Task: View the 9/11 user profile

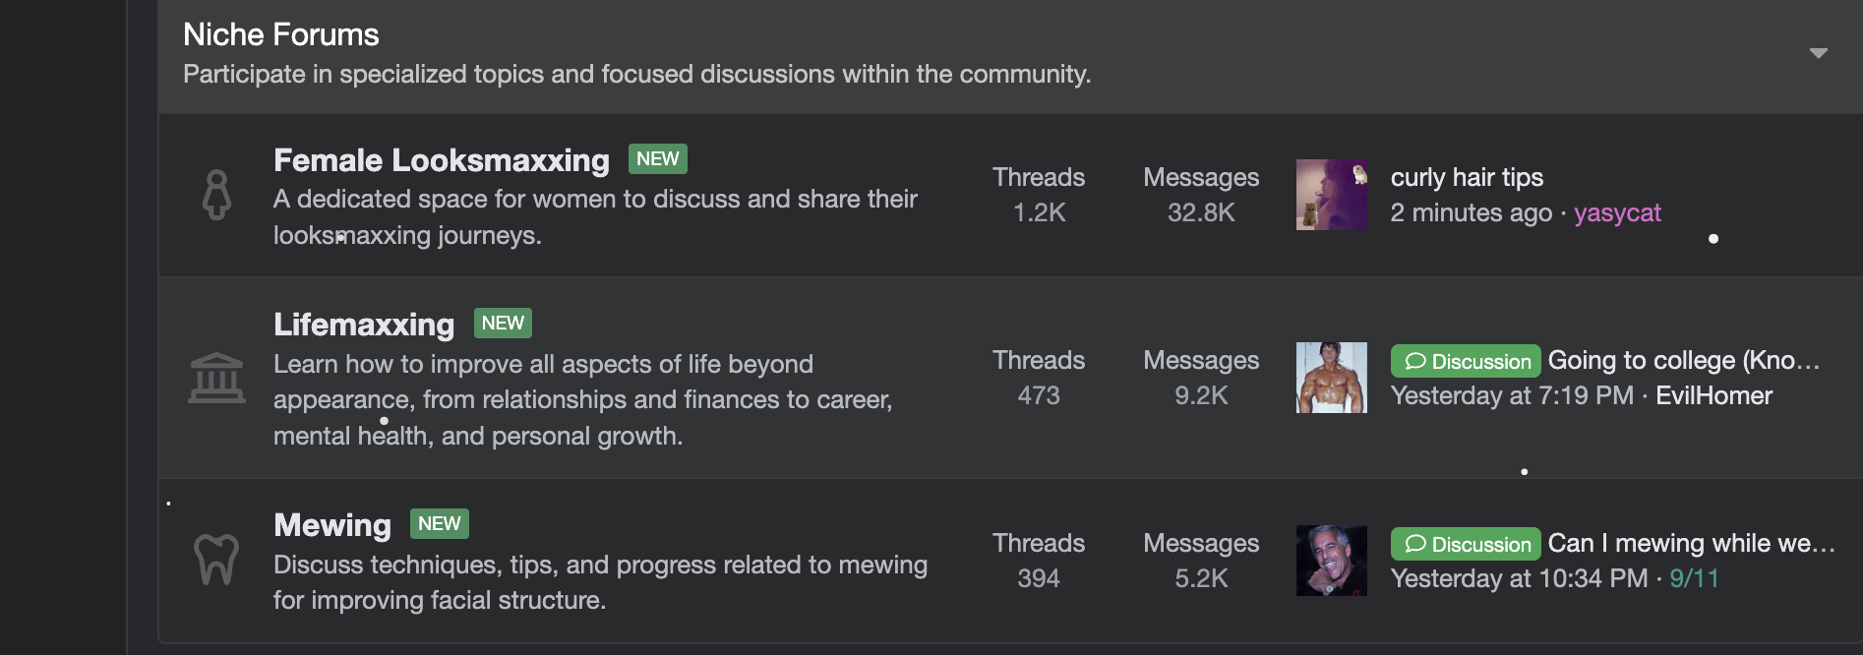Action: pyautogui.click(x=1694, y=579)
